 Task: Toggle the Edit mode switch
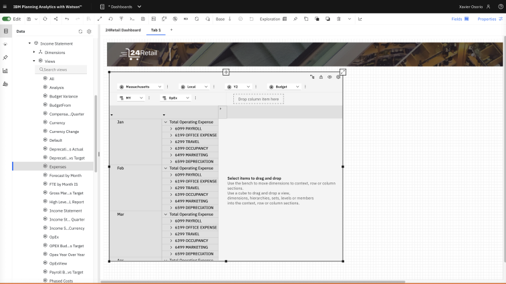(7, 19)
